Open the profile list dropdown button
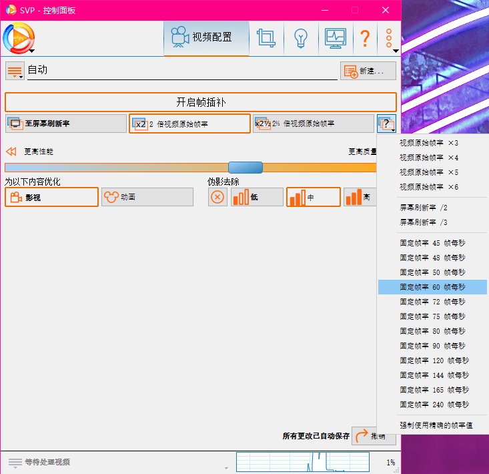 tap(15, 71)
